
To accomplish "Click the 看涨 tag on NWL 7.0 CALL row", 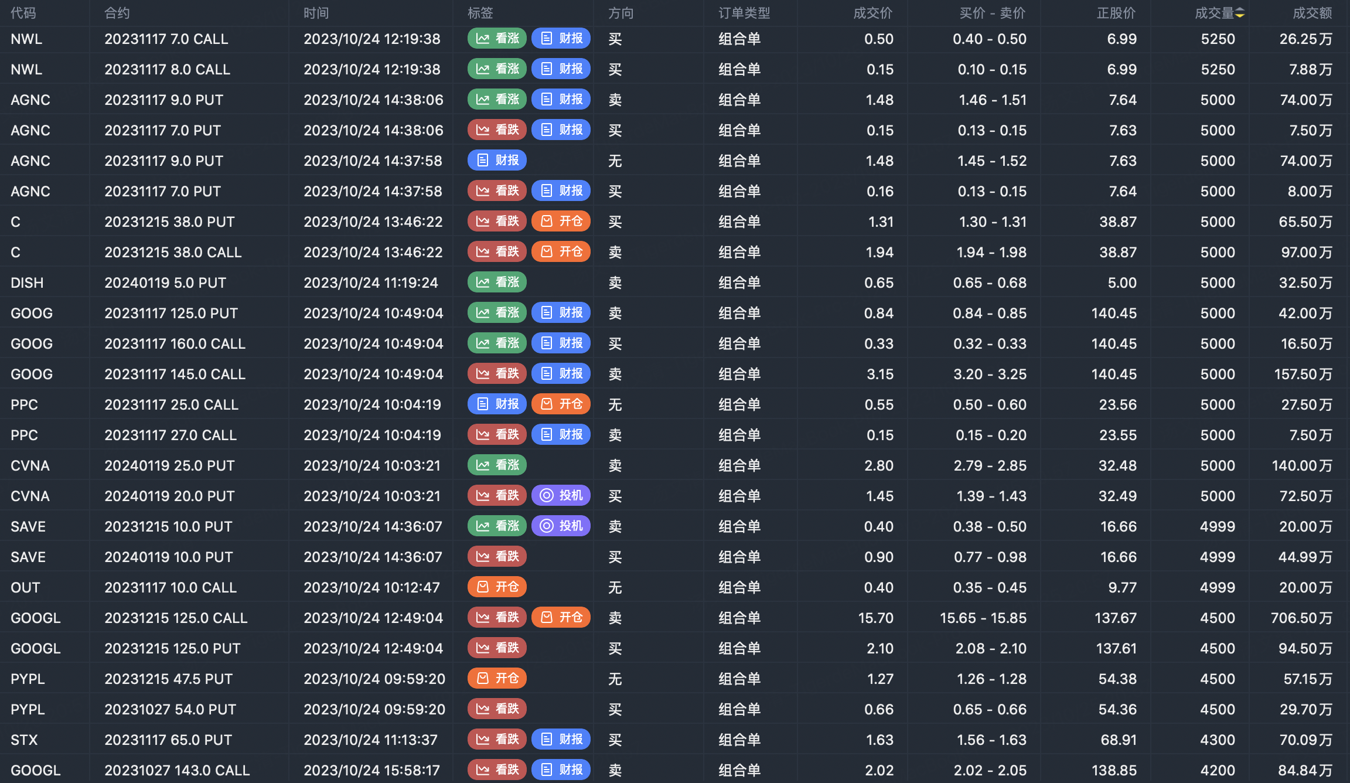I will pyautogui.click(x=497, y=39).
